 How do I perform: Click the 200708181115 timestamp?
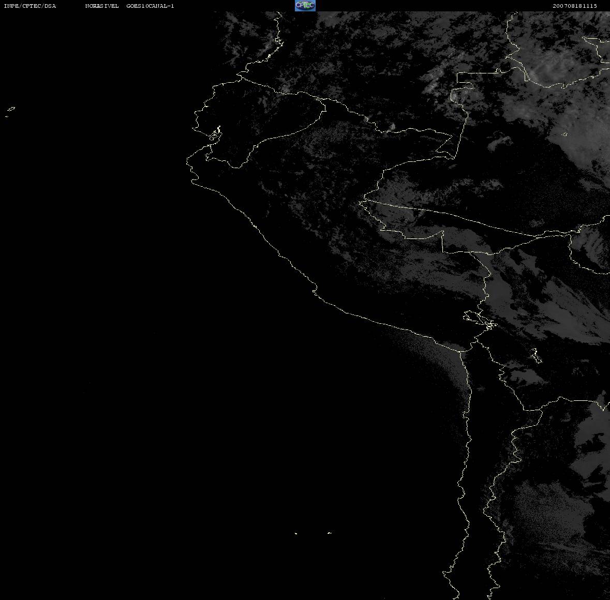[x=575, y=6]
